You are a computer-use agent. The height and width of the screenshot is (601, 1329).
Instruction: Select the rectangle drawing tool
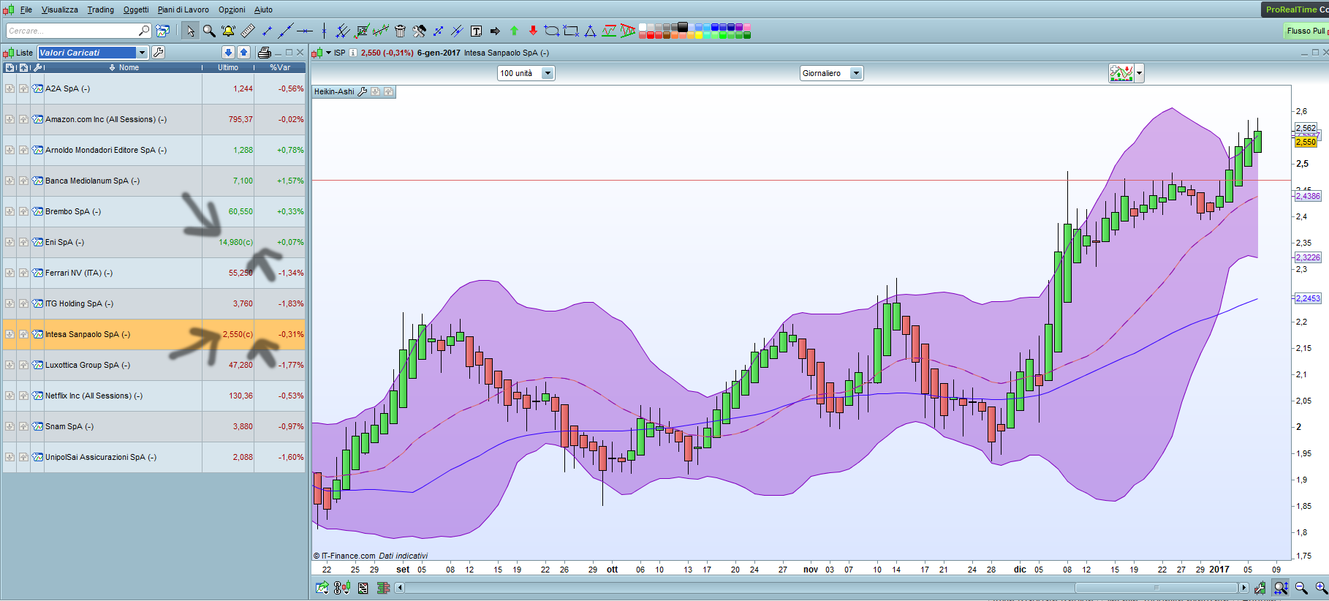pyautogui.click(x=571, y=31)
